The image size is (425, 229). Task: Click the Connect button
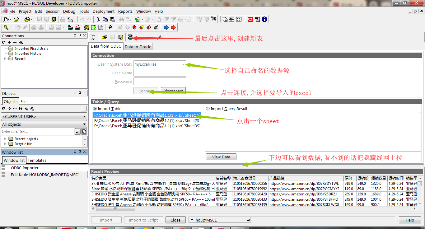[146, 91]
